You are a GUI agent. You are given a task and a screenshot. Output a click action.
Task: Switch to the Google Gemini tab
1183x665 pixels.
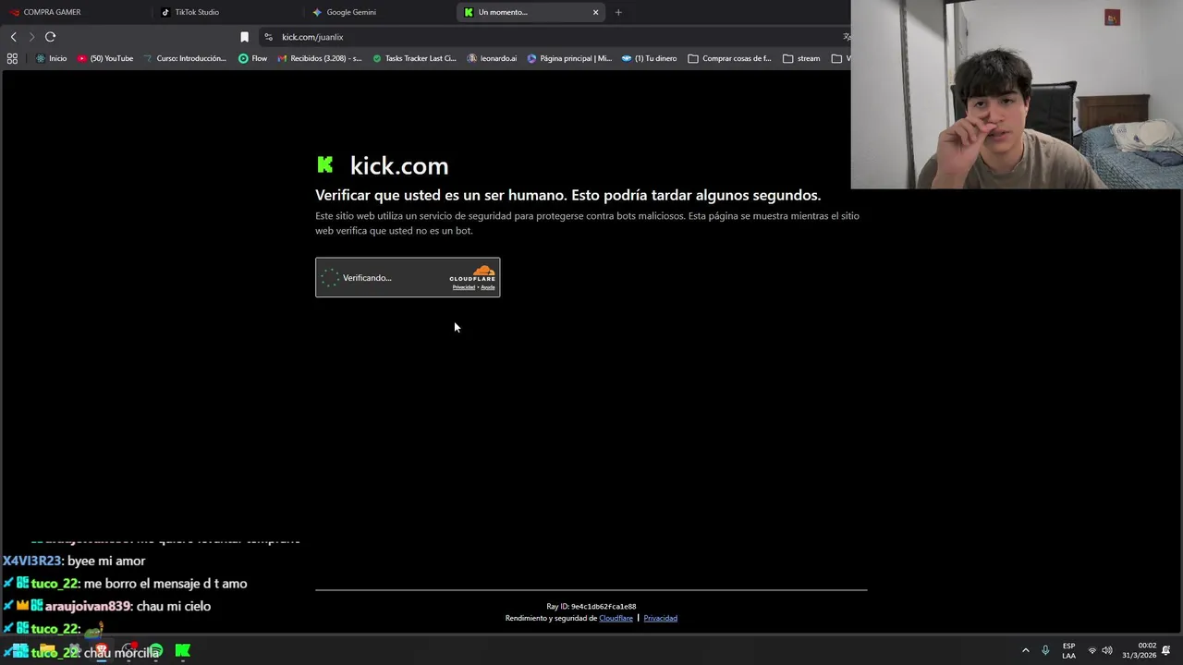(379, 12)
